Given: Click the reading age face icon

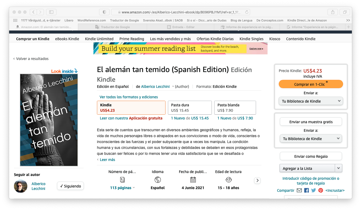Looking at the screenshot, I should (x=228, y=180).
